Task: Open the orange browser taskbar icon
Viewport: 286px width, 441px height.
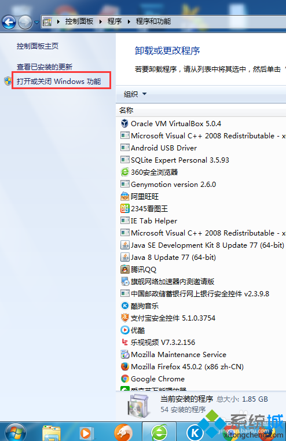Action: 123,432
